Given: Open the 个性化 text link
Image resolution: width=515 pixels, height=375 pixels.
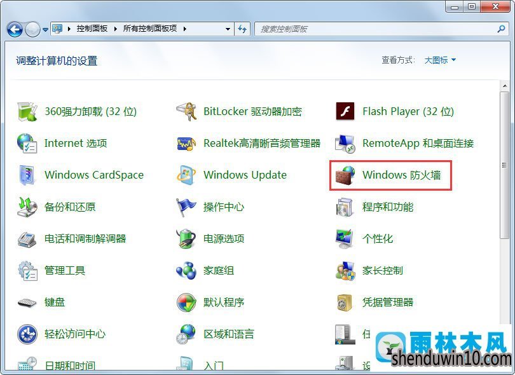Looking at the screenshot, I should (378, 239).
